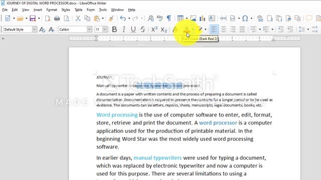Toggle Bold formatting

coord(114,29)
